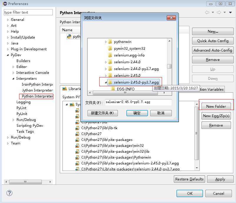The height and width of the screenshot is (203, 236).
Task: Open Scripting PyDev preferences page
Action: [30, 126]
